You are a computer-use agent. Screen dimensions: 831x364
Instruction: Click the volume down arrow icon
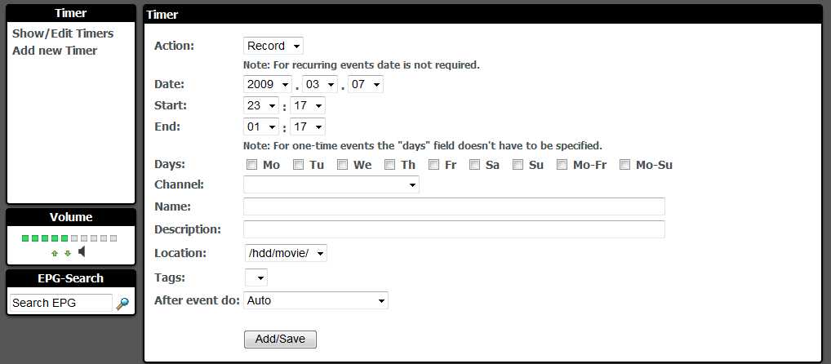pyautogui.click(x=67, y=253)
